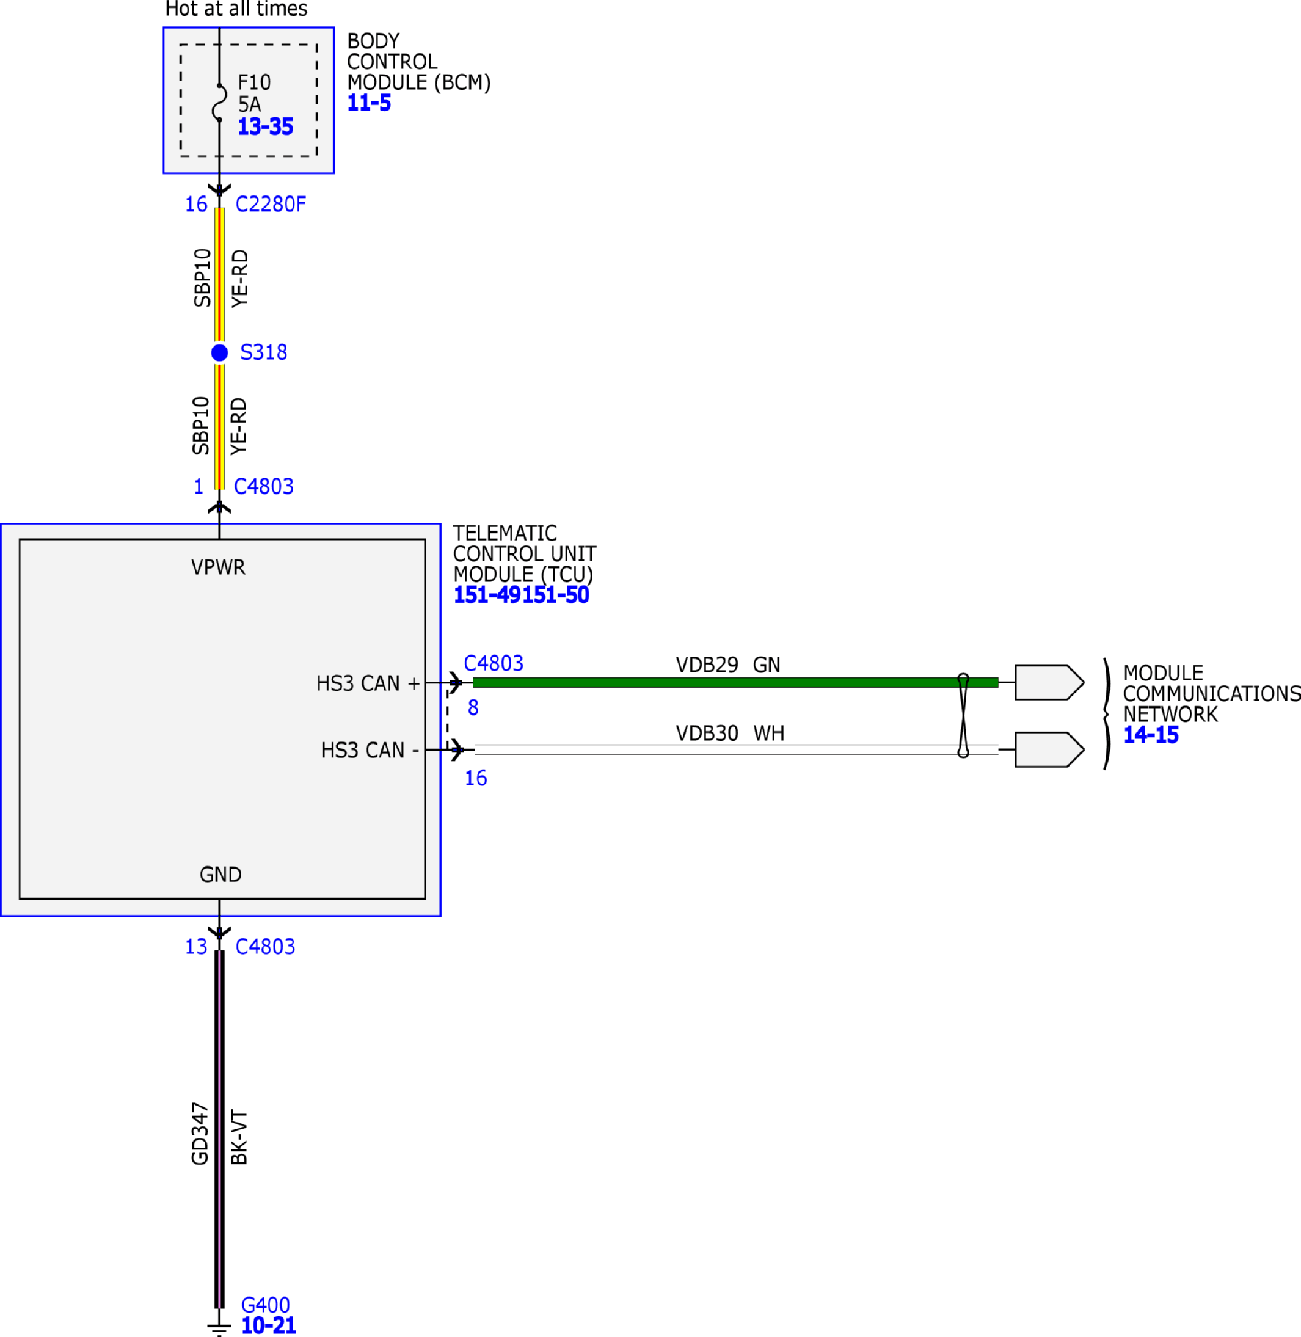Open the BCM page reference 11-5
The image size is (1301, 1337).
pyautogui.click(x=369, y=103)
